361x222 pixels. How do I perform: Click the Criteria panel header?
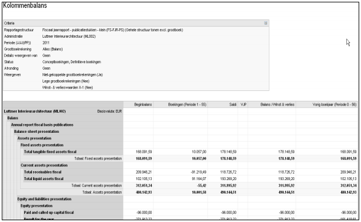click(x=136, y=23)
